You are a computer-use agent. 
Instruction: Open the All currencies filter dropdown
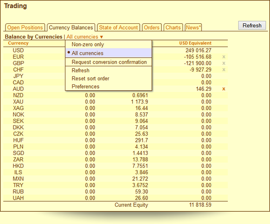85,37
